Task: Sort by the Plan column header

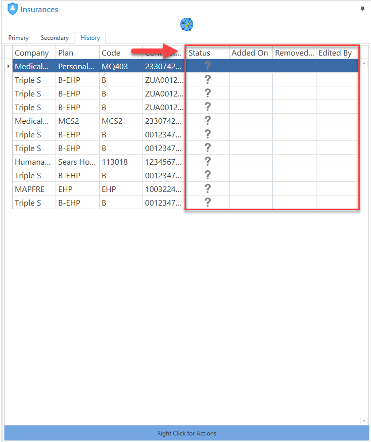Action: [x=77, y=53]
